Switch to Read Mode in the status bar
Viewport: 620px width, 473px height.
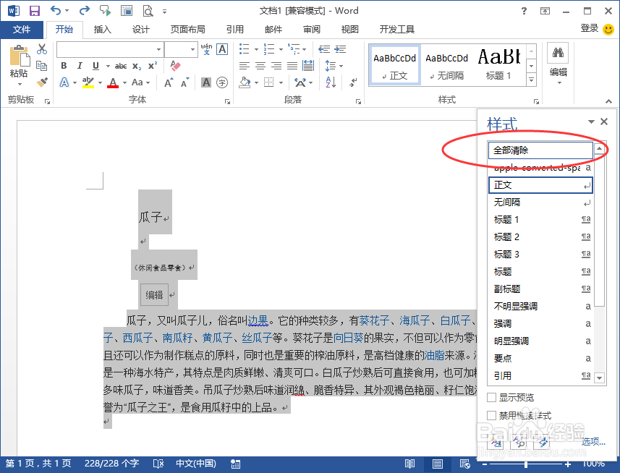(410, 464)
